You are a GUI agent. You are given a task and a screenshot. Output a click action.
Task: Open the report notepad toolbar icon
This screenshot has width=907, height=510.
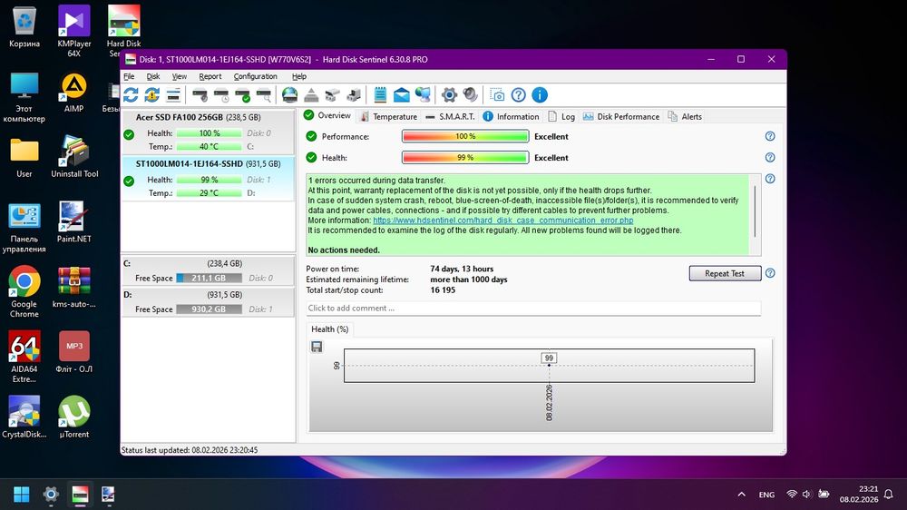click(380, 95)
